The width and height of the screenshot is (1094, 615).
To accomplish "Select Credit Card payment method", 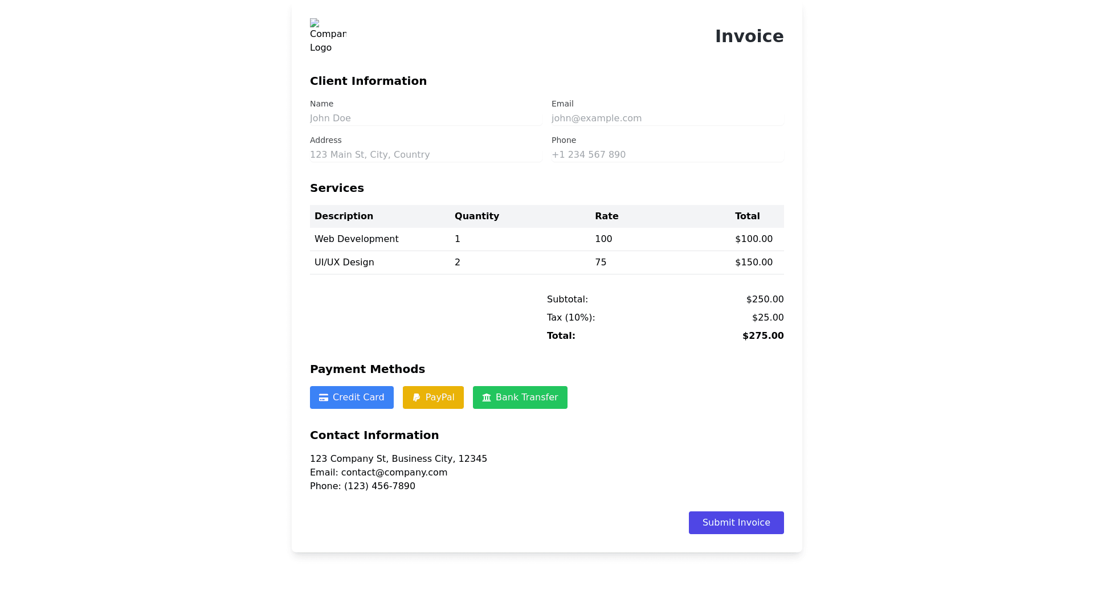I will 358,397.
